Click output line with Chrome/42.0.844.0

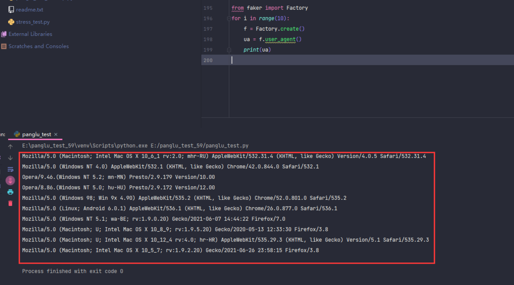click(170, 167)
